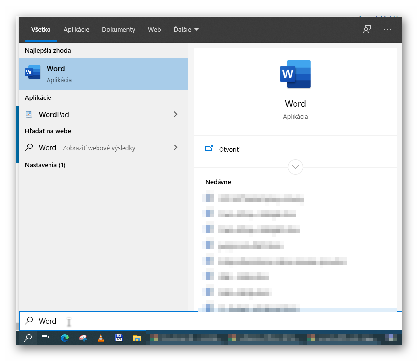This screenshot has height=362, width=418.
Task: Switch to the Dokumenty tab
Action: (x=118, y=29)
